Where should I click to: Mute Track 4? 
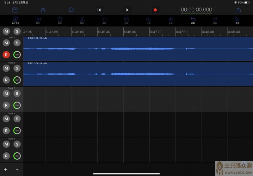coord(6,119)
